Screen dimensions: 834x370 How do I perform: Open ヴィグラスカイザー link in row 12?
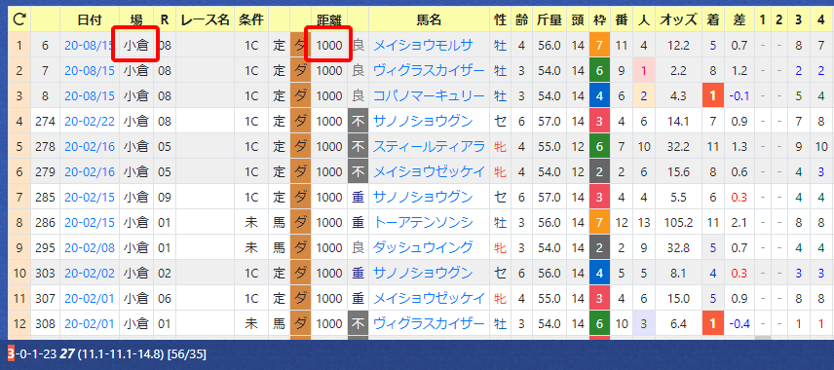click(x=430, y=323)
